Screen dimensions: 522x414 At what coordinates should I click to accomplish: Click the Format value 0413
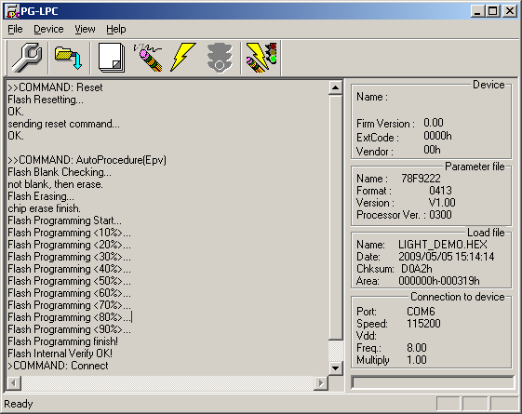(440, 191)
